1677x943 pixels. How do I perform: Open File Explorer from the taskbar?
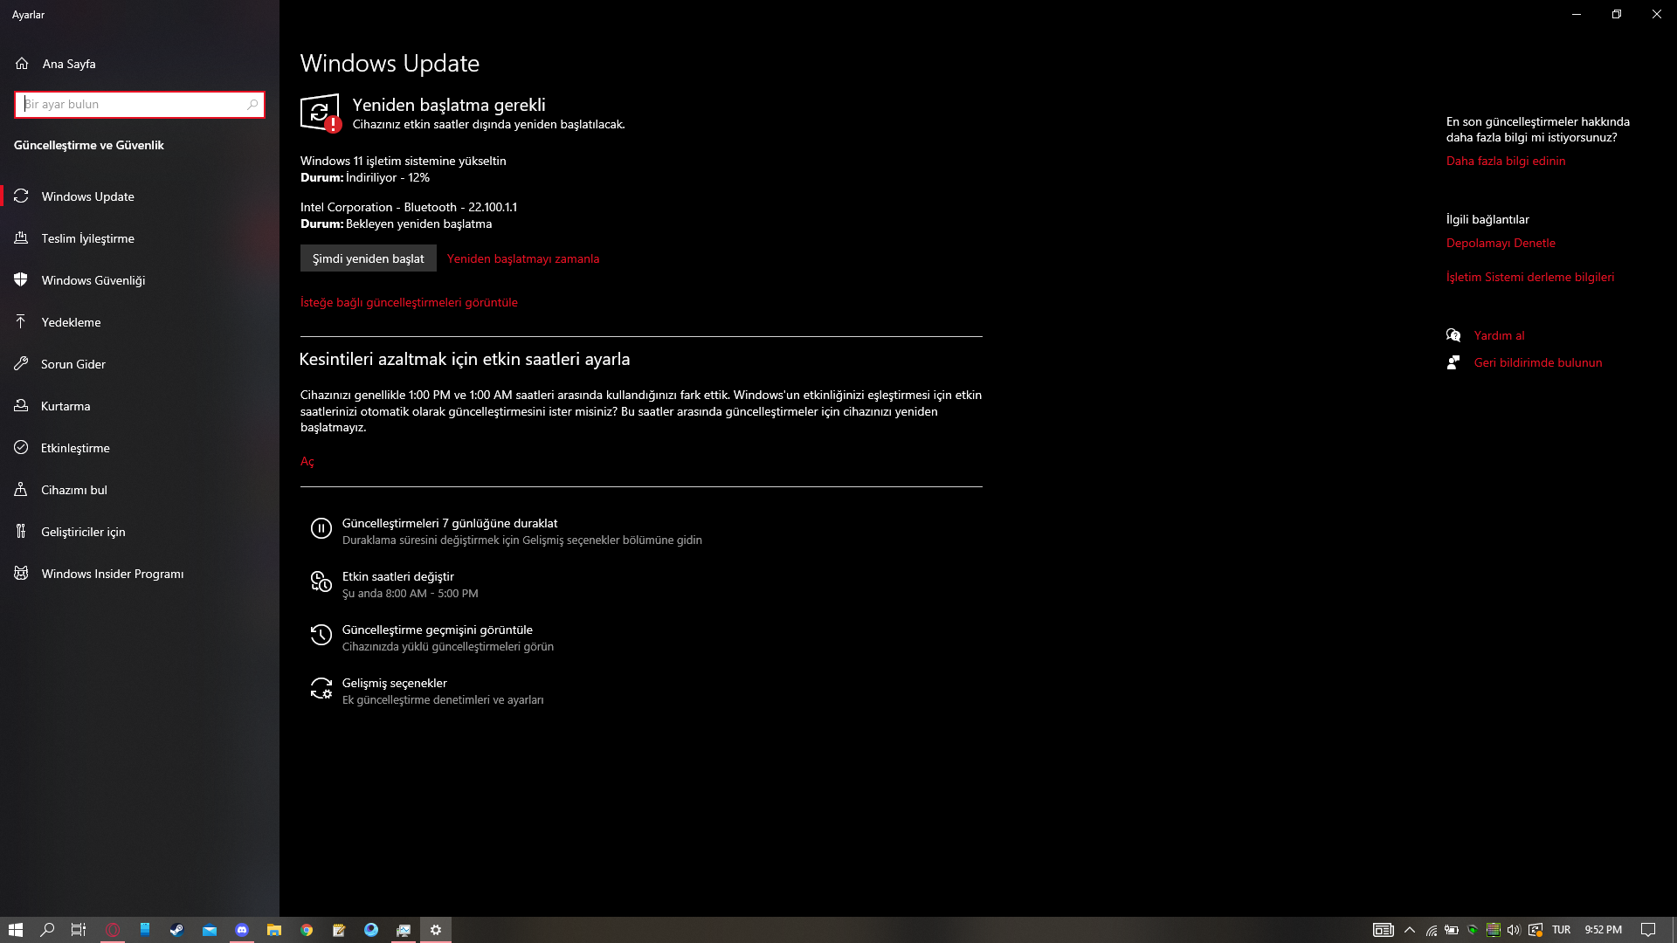pyautogui.click(x=274, y=930)
